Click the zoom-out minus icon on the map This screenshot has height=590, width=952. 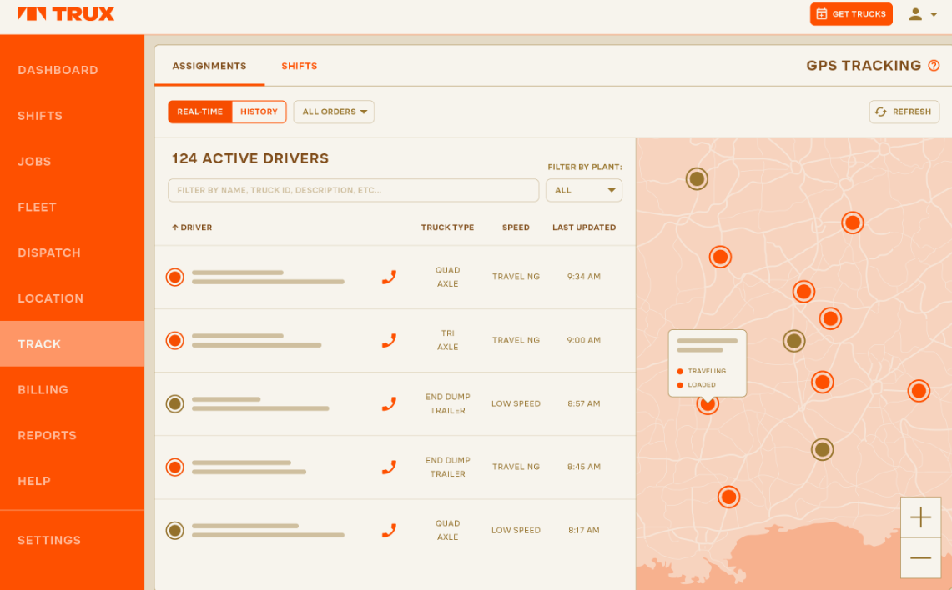click(920, 558)
